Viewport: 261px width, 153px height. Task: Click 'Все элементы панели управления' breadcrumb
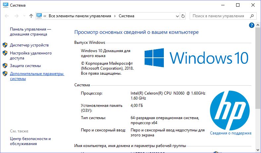tap(80, 16)
